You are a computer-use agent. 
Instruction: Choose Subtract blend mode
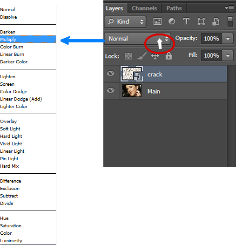pyautogui.click(x=9, y=196)
